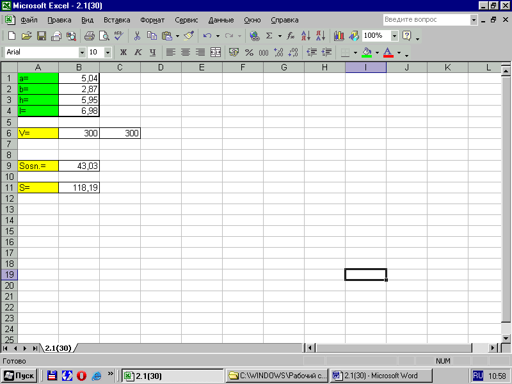Sort descending with the Я-A icon
Screen dimensions: 512x384
point(321,36)
